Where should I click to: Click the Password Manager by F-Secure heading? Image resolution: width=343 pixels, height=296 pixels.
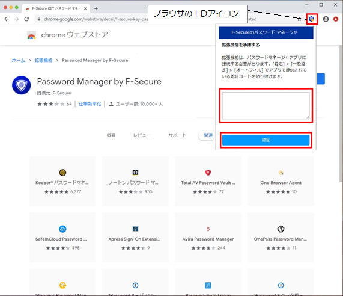pos(99,81)
